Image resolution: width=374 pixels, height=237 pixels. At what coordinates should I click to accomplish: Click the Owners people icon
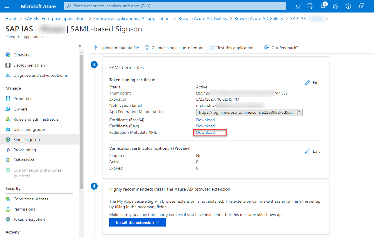coord(8,109)
